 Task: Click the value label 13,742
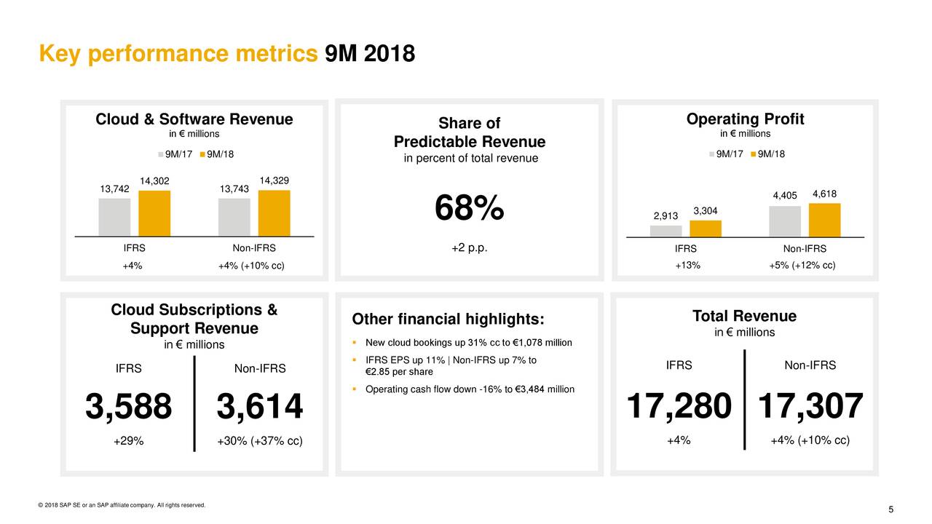(114, 190)
